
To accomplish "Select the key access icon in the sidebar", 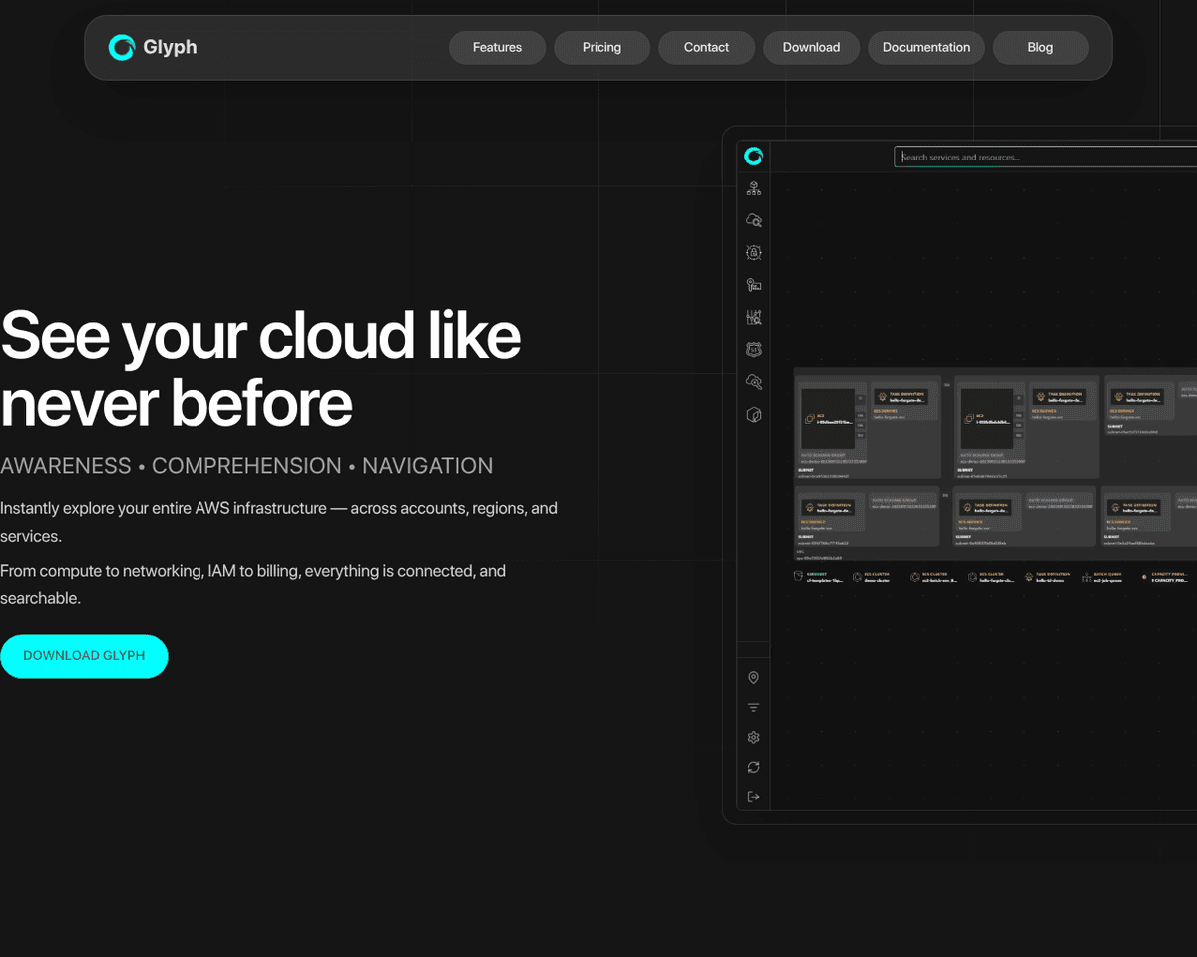I will pyautogui.click(x=754, y=285).
